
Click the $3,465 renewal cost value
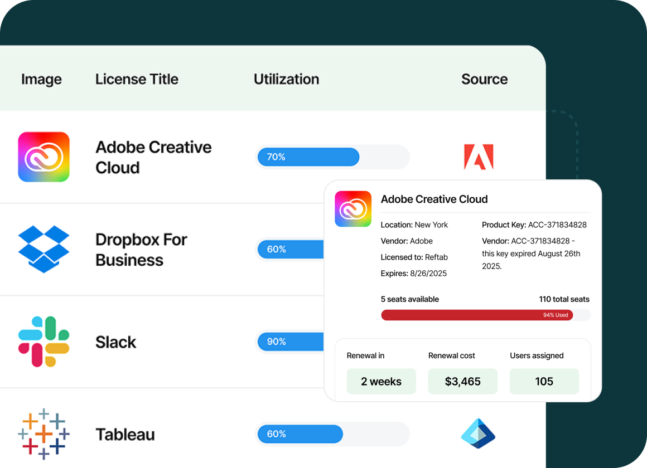[x=462, y=381]
